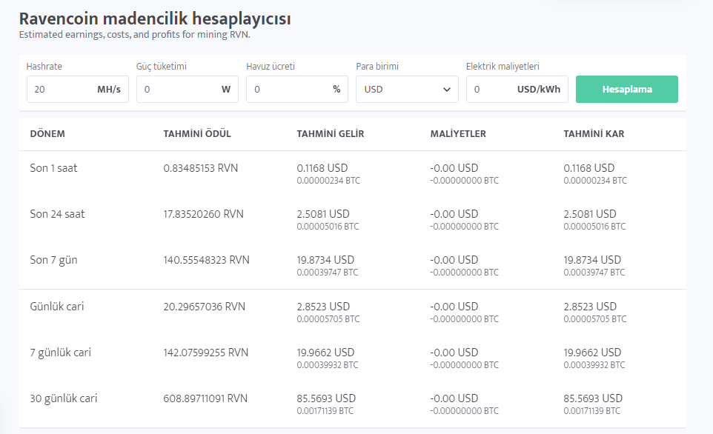Open the Para birimi USD dropdown
The width and height of the screenshot is (713, 434).
[x=407, y=89]
